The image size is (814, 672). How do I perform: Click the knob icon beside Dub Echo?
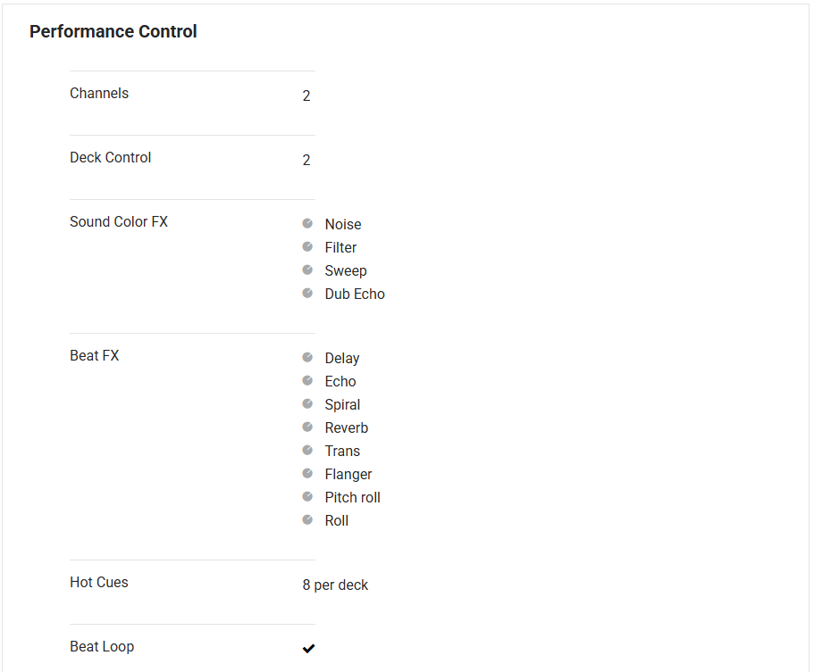click(307, 293)
